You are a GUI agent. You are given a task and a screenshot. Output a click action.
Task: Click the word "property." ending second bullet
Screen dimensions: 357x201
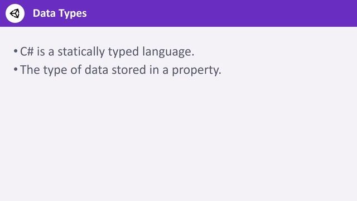(196, 71)
